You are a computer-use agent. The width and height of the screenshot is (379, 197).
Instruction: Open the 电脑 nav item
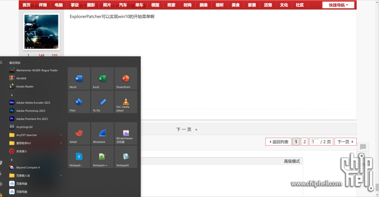[59, 5]
